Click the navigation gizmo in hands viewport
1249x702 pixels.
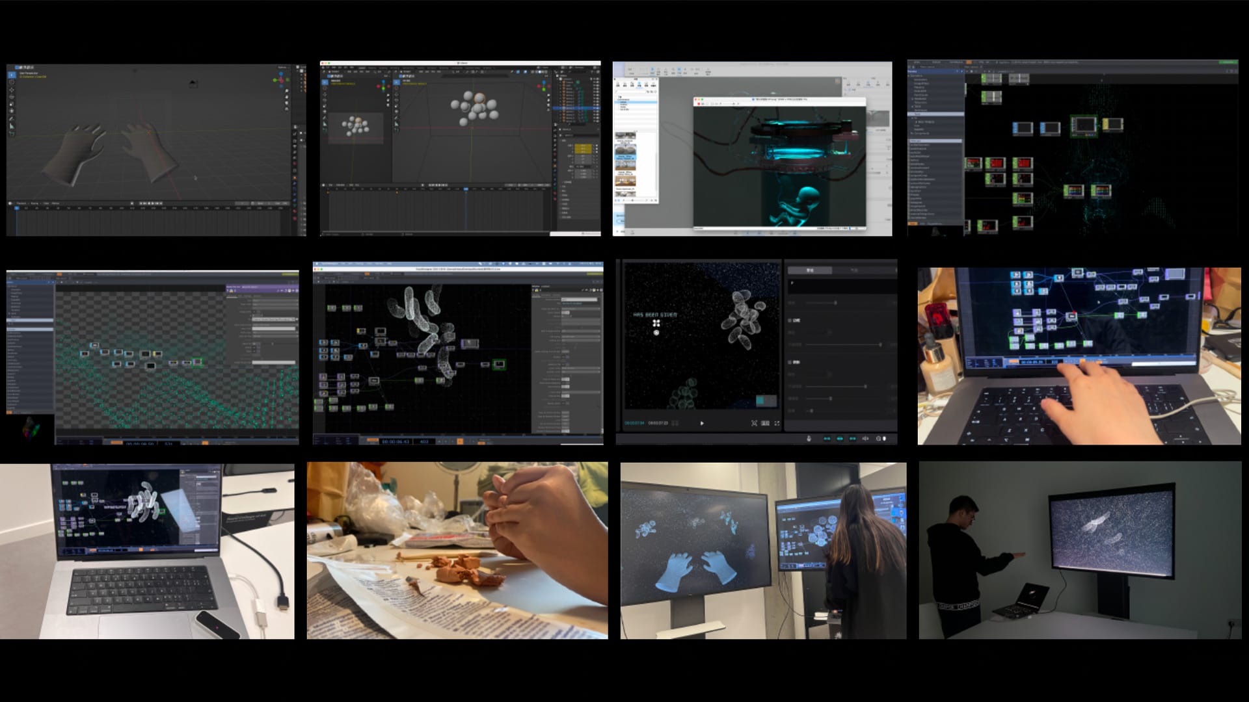pos(281,79)
